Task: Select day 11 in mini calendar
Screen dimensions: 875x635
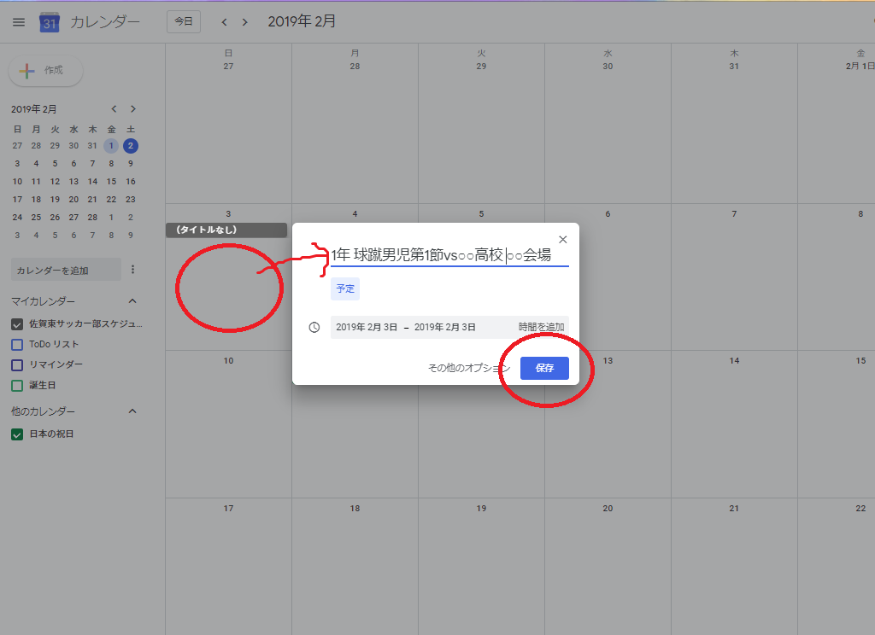Action: (x=36, y=182)
